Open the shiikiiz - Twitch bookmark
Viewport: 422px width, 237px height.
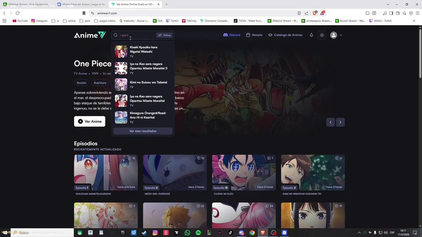pos(380,21)
